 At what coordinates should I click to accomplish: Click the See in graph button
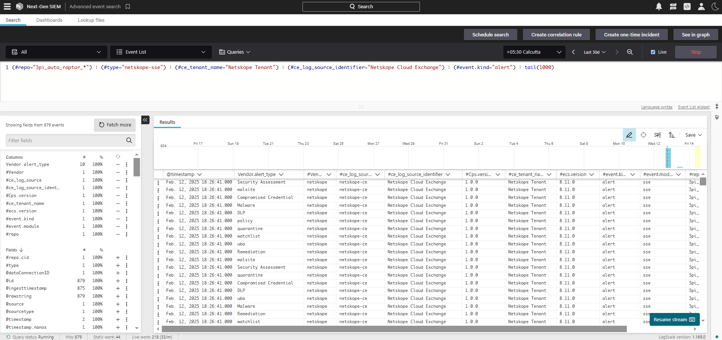[x=696, y=35]
